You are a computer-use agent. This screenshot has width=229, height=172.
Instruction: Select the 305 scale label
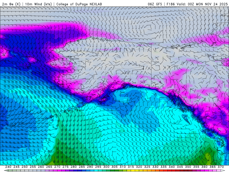(x=114, y=167)
